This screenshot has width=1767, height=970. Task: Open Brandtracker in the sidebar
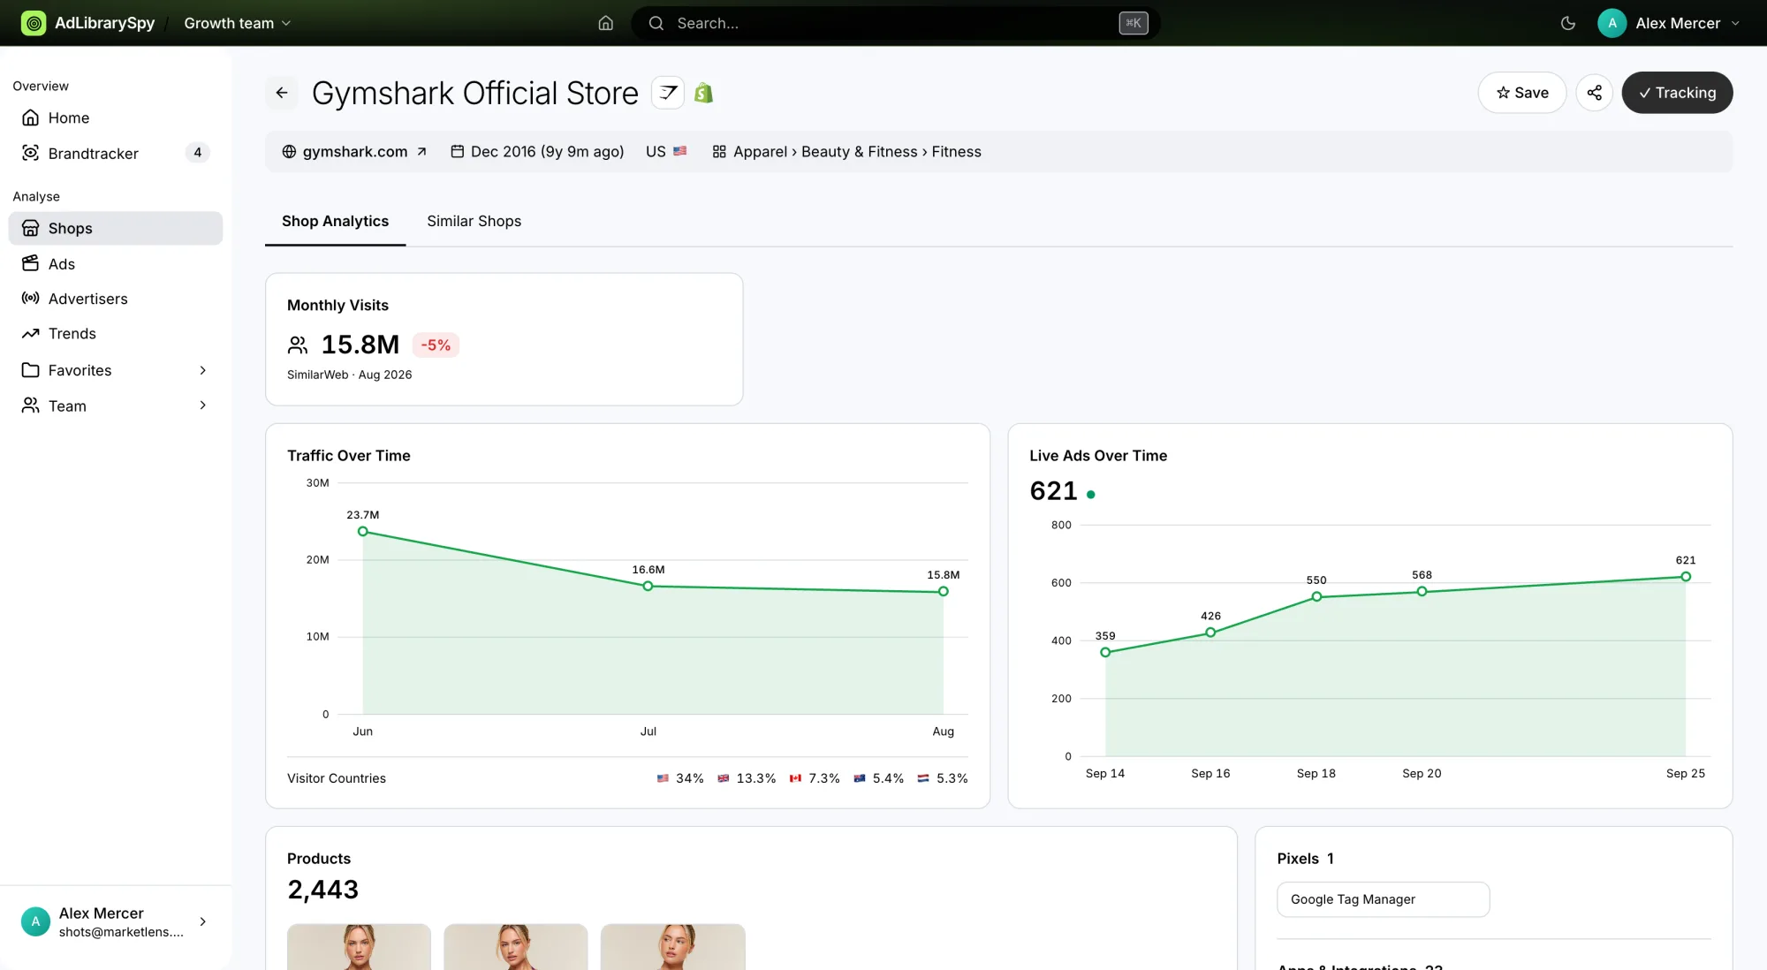[x=116, y=153]
